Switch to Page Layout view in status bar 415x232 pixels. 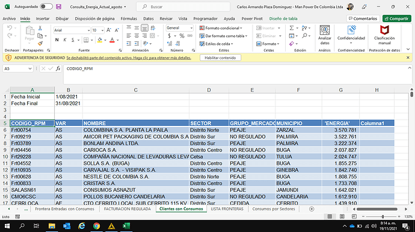[342, 216]
